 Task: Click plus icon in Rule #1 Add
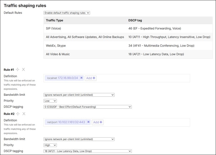coord(94,78)
